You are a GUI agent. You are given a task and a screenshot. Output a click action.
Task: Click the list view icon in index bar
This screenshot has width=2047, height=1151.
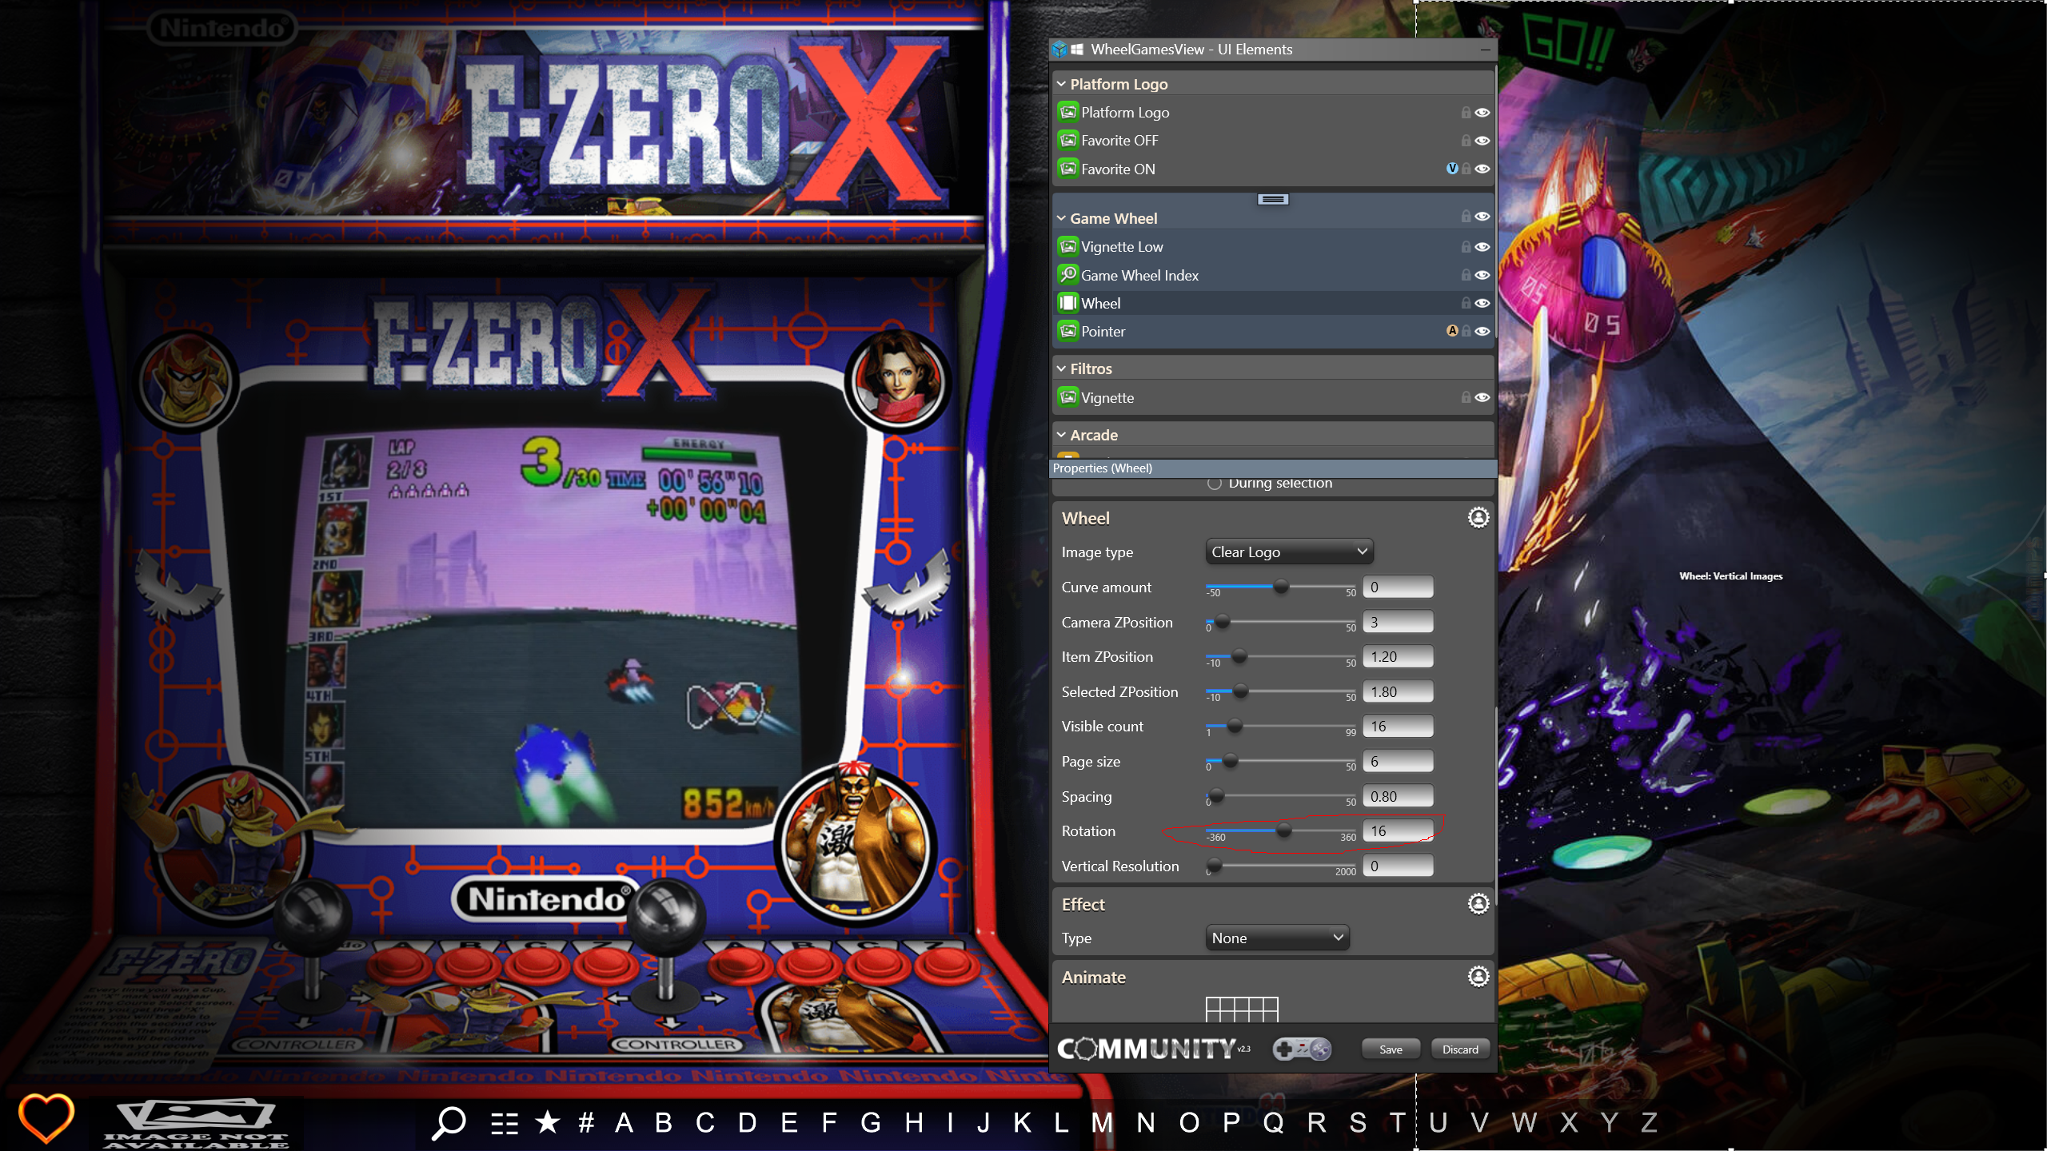coord(505,1124)
